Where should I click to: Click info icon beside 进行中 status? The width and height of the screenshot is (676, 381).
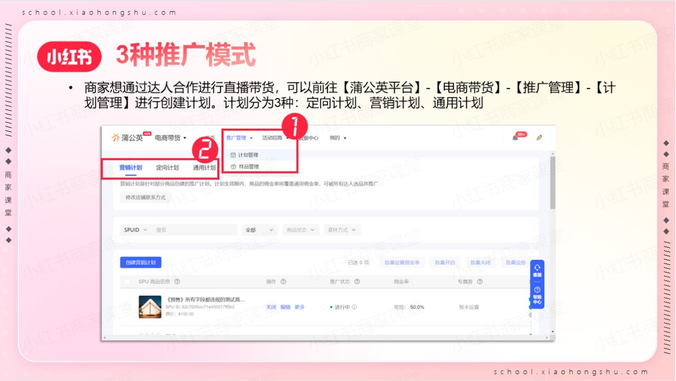pyautogui.click(x=354, y=307)
